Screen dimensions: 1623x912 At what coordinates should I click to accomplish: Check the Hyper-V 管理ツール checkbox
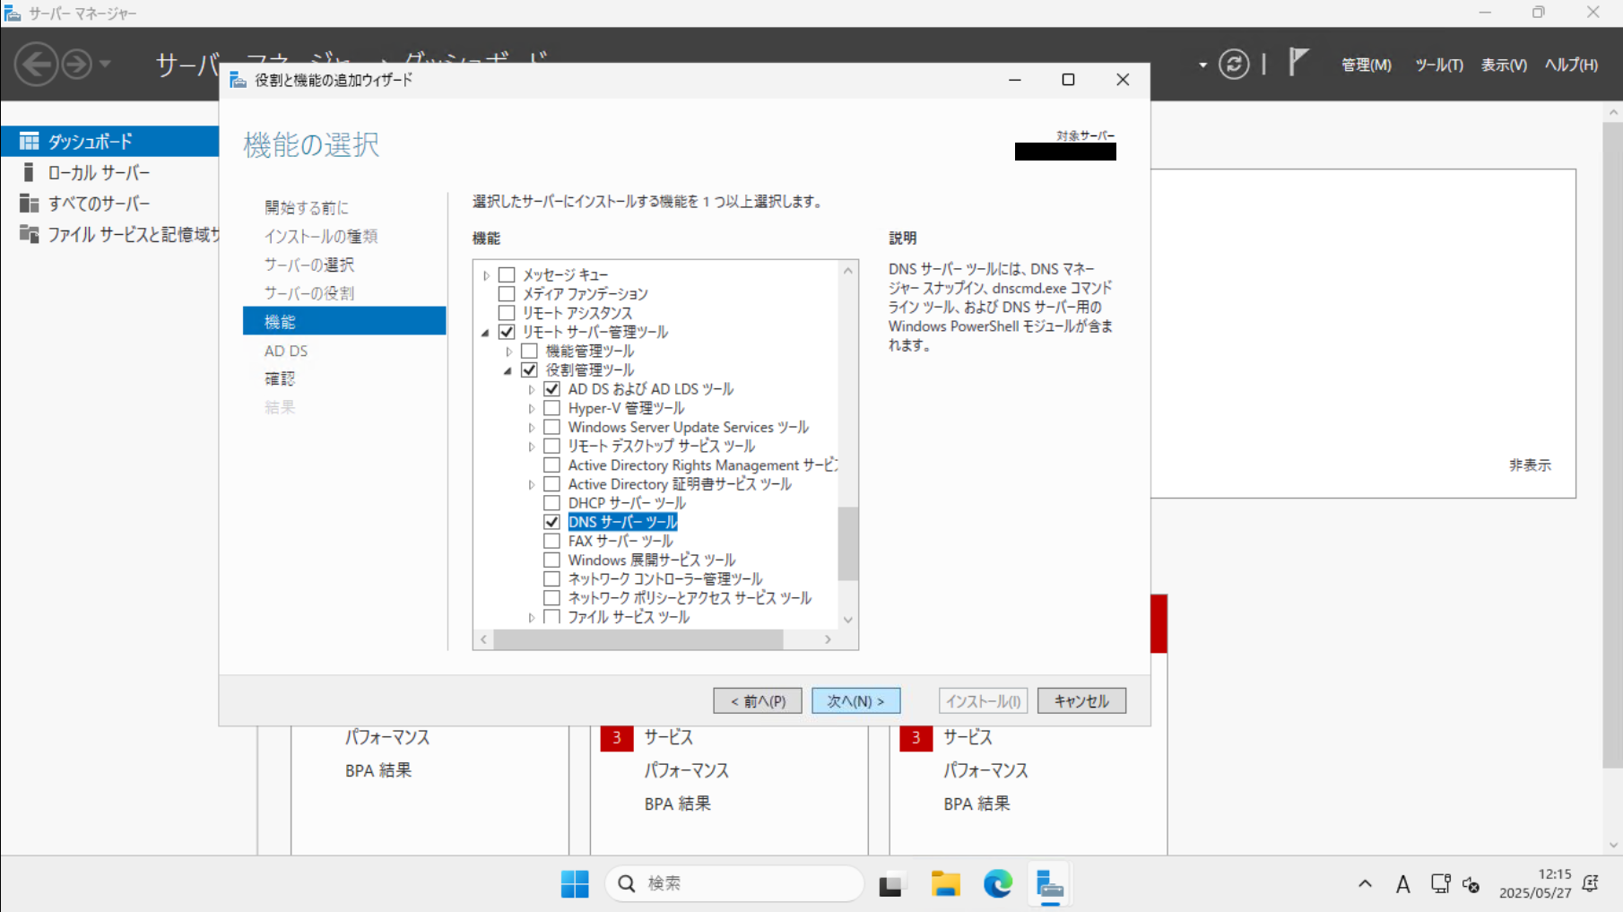(551, 408)
